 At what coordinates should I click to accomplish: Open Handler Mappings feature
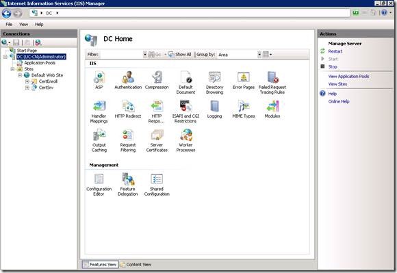click(x=99, y=112)
